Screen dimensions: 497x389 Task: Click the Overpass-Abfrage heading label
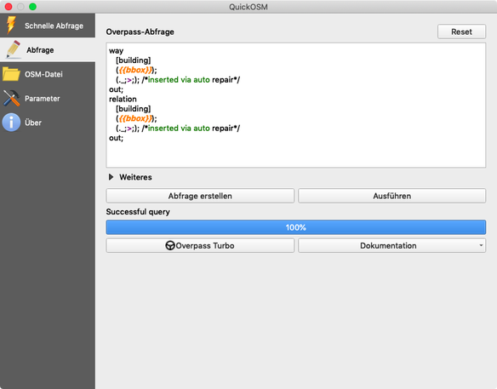click(140, 31)
